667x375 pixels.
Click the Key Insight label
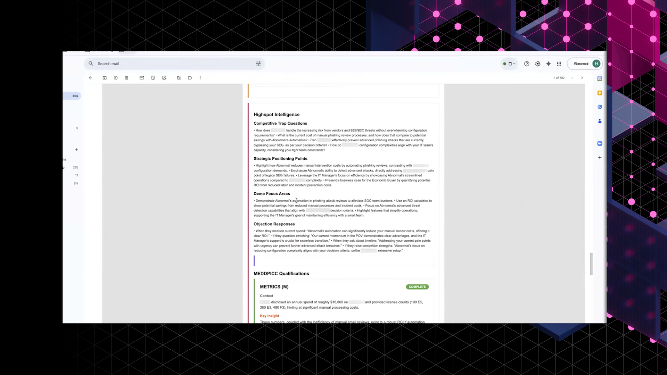point(270,316)
